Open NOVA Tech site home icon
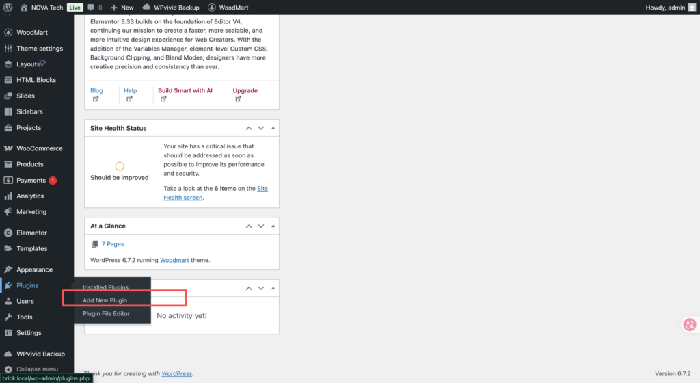This screenshot has width=700, height=383. tap(24, 8)
